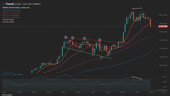Click the ©2025 TrendSpider copyright text

(x=7, y=95)
